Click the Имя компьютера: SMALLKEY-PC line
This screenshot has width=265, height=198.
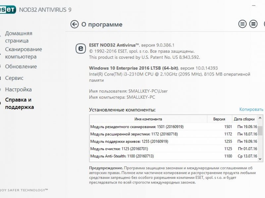click(122, 97)
